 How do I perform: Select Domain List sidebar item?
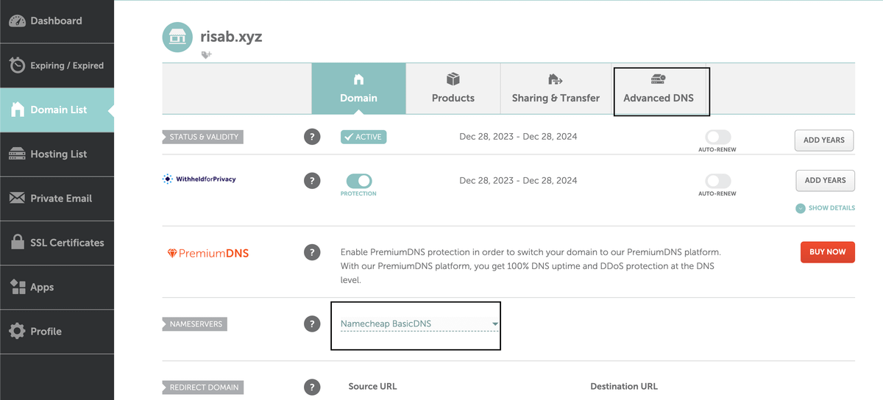click(57, 110)
